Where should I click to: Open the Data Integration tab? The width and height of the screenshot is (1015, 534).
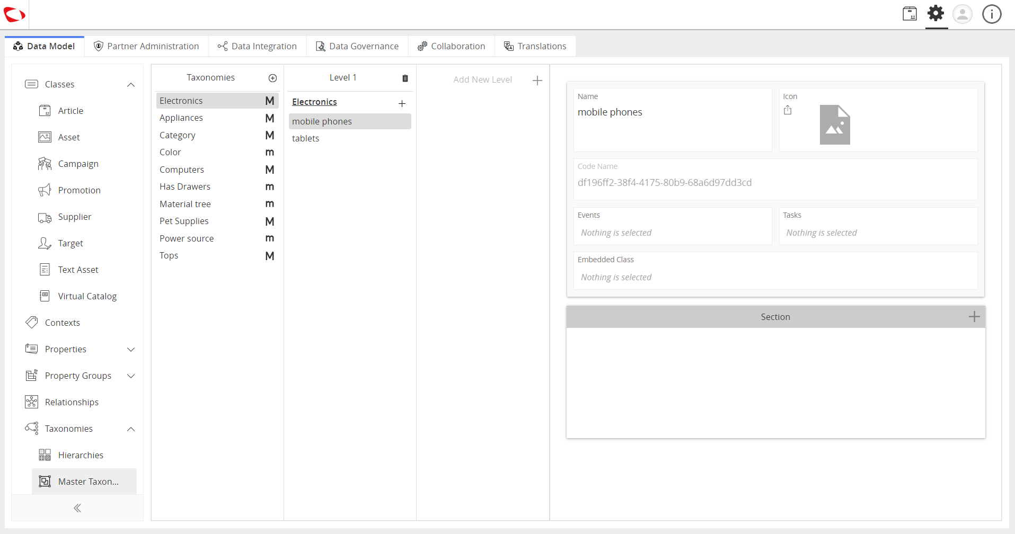click(x=258, y=47)
